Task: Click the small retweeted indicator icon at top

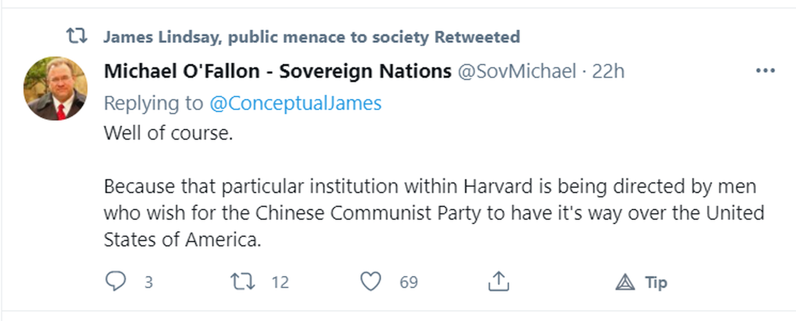Action: (x=77, y=36)
